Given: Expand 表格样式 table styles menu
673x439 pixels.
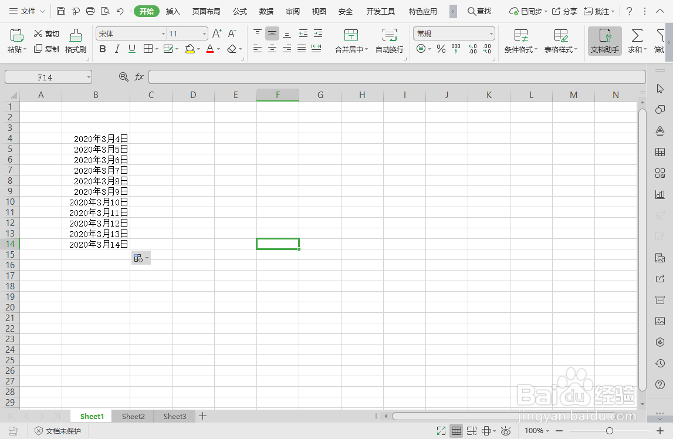Looking at the screenshot, I should point(576,49).
